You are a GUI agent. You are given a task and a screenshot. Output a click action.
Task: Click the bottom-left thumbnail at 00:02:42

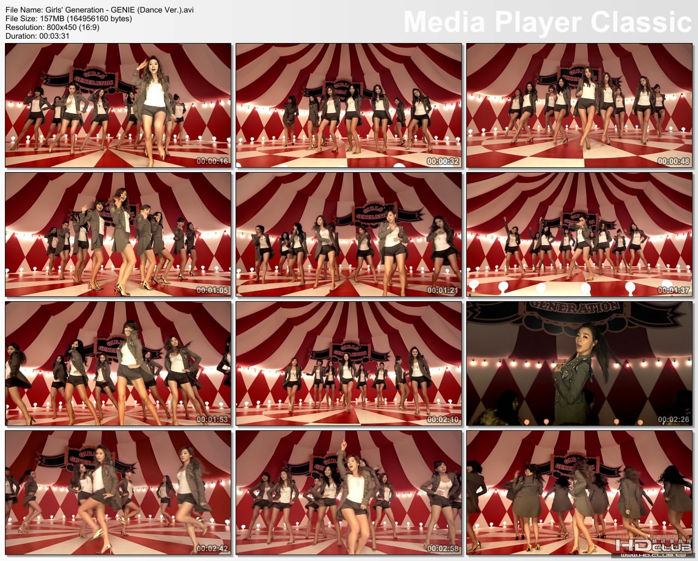point(117,493)
